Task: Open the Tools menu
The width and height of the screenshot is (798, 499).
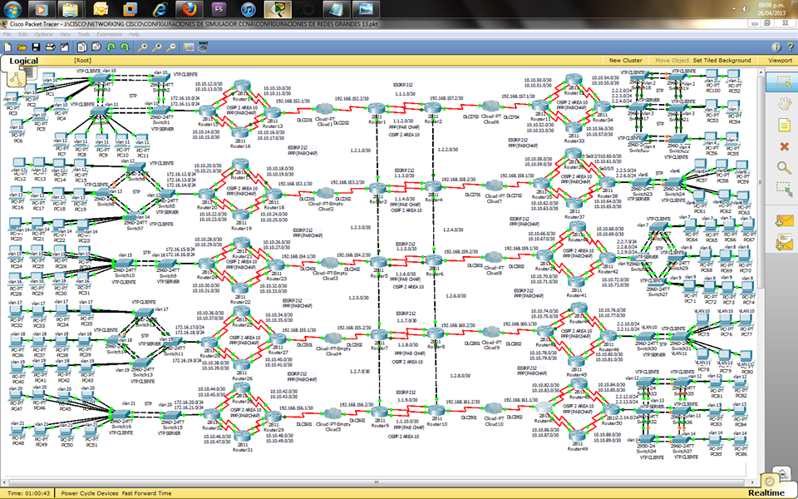Action: [x=84, y=35]
